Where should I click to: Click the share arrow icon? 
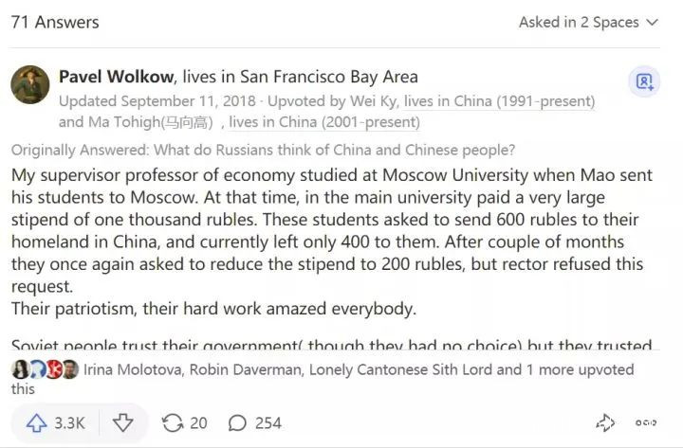tap(605, 423)
